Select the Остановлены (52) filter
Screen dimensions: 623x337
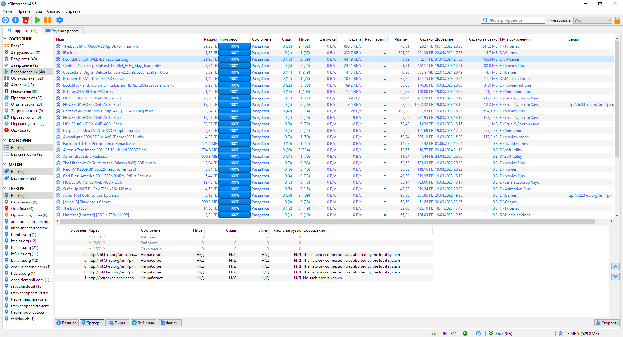point(28,78)
